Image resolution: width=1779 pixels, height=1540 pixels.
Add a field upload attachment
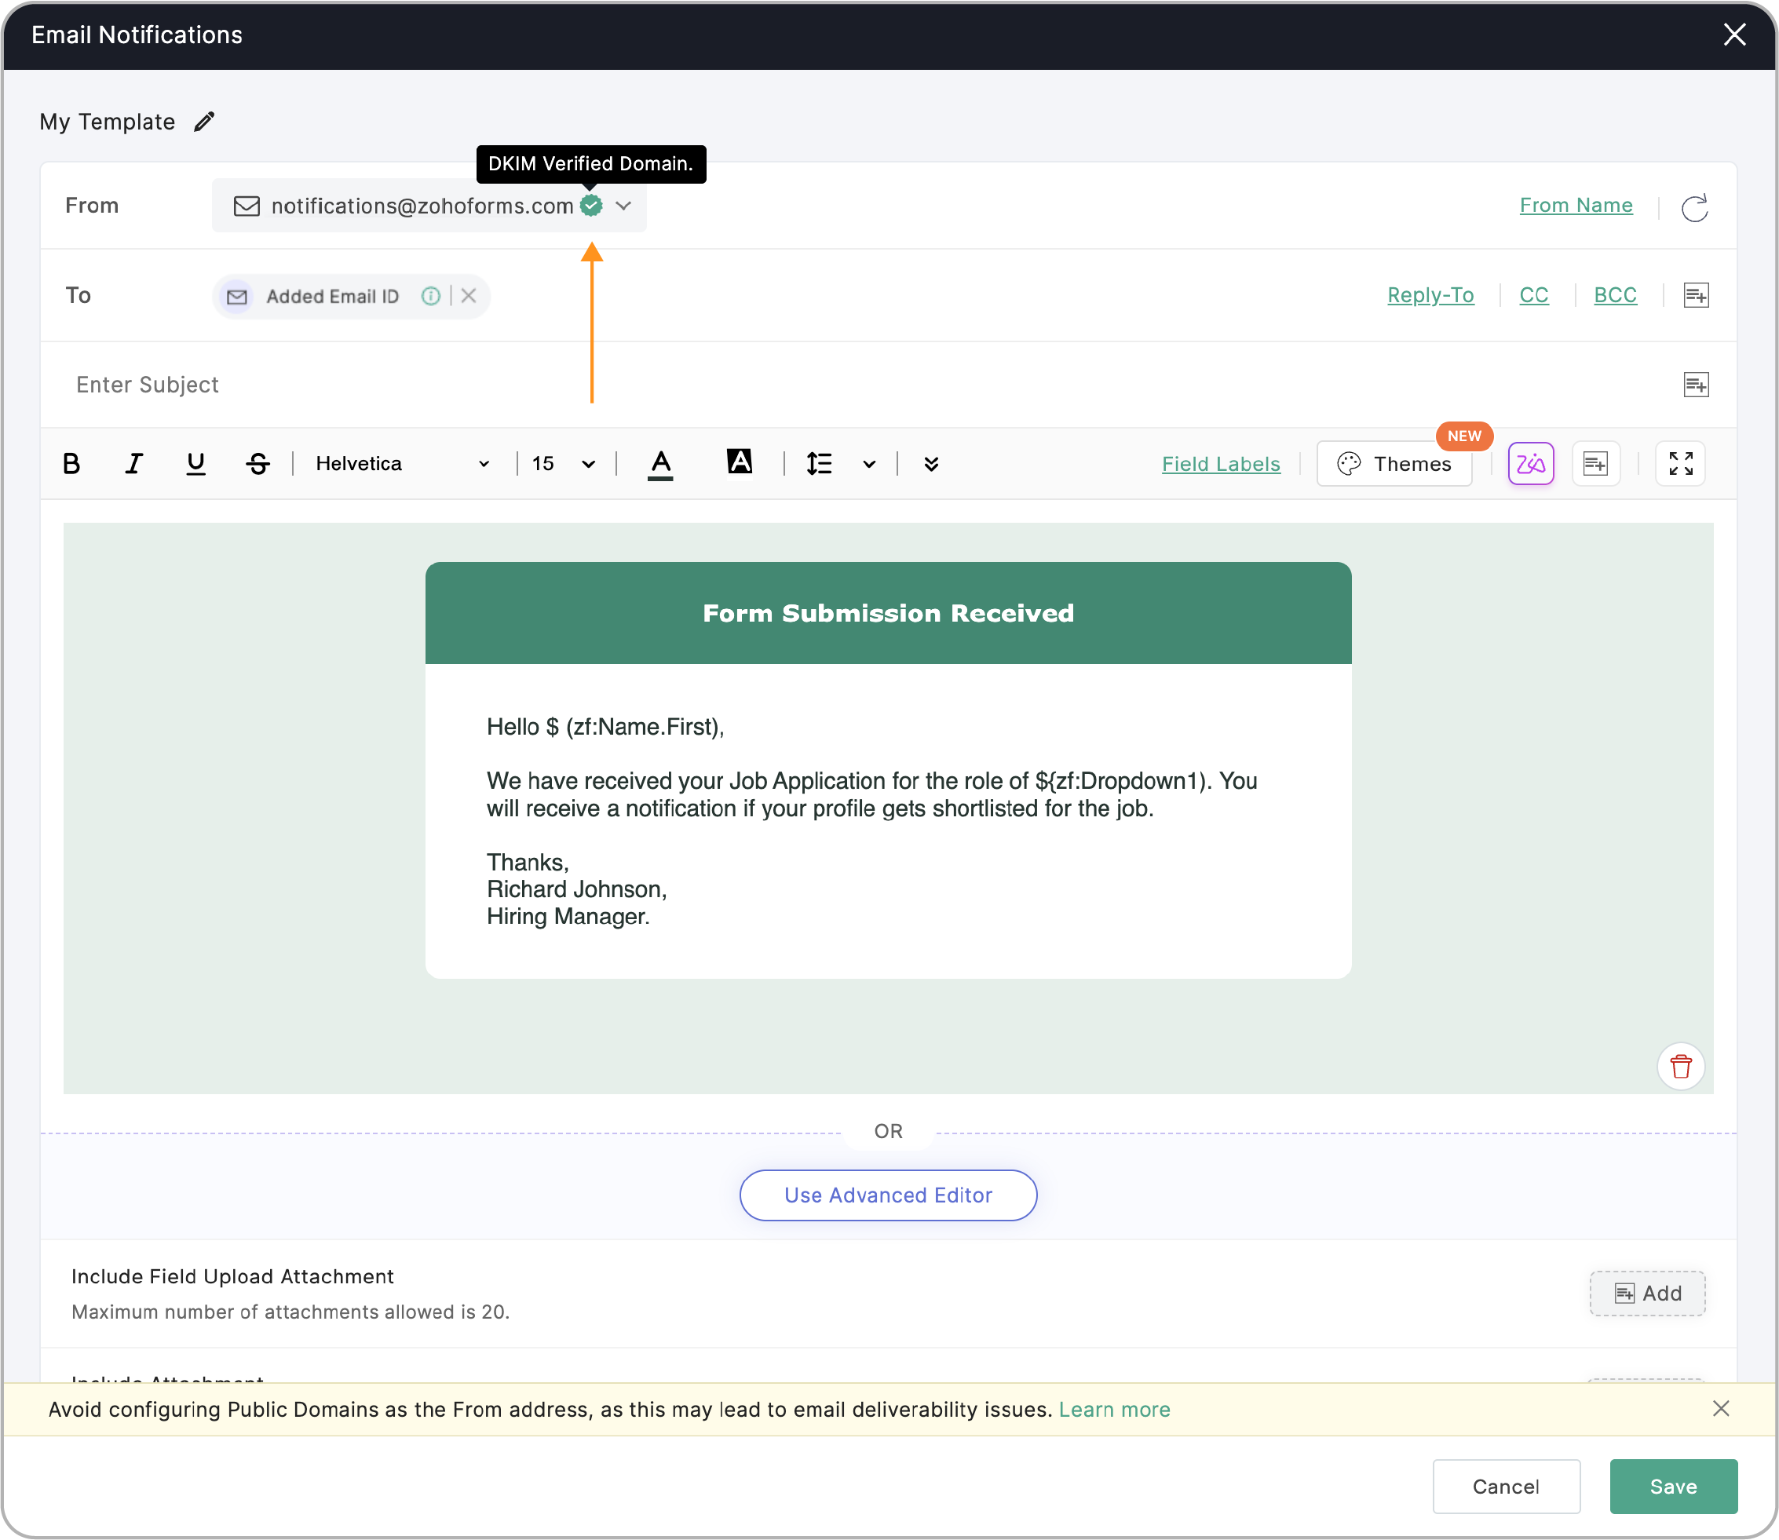(1646, 1294)
